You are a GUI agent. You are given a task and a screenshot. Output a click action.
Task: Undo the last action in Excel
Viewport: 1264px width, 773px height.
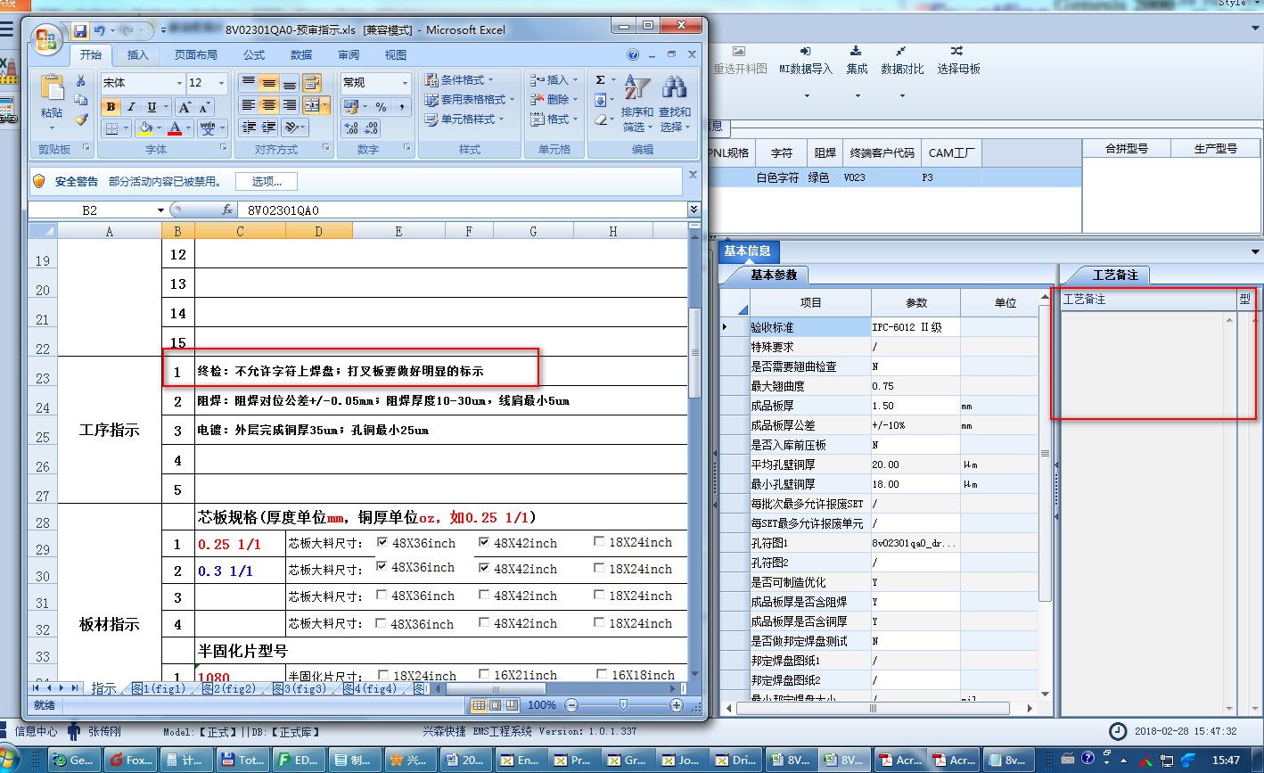point(99,31)
